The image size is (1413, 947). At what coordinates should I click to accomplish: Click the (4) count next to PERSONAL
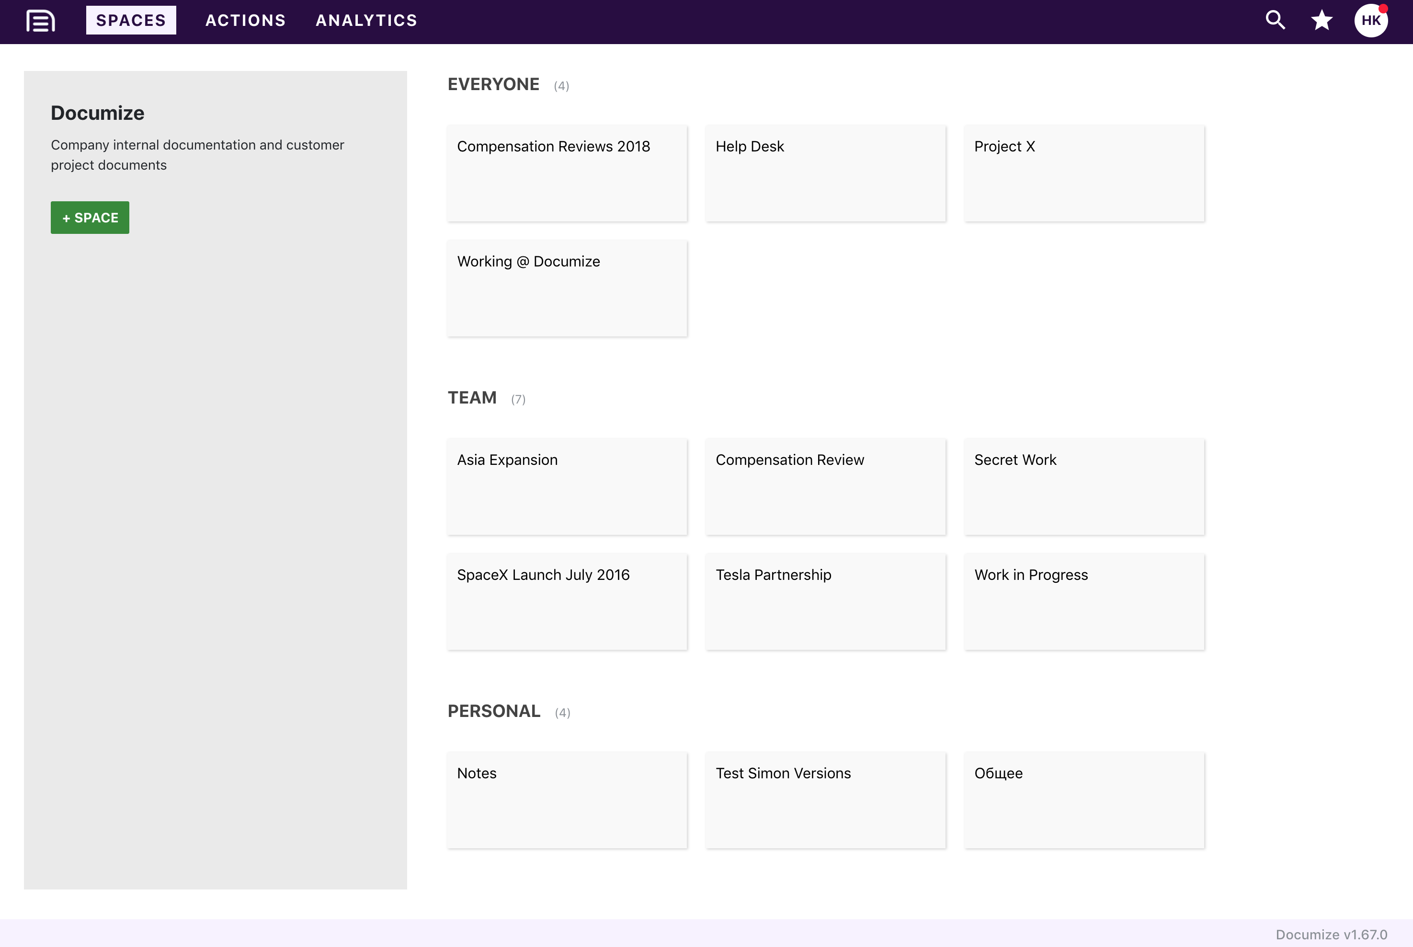562,713
